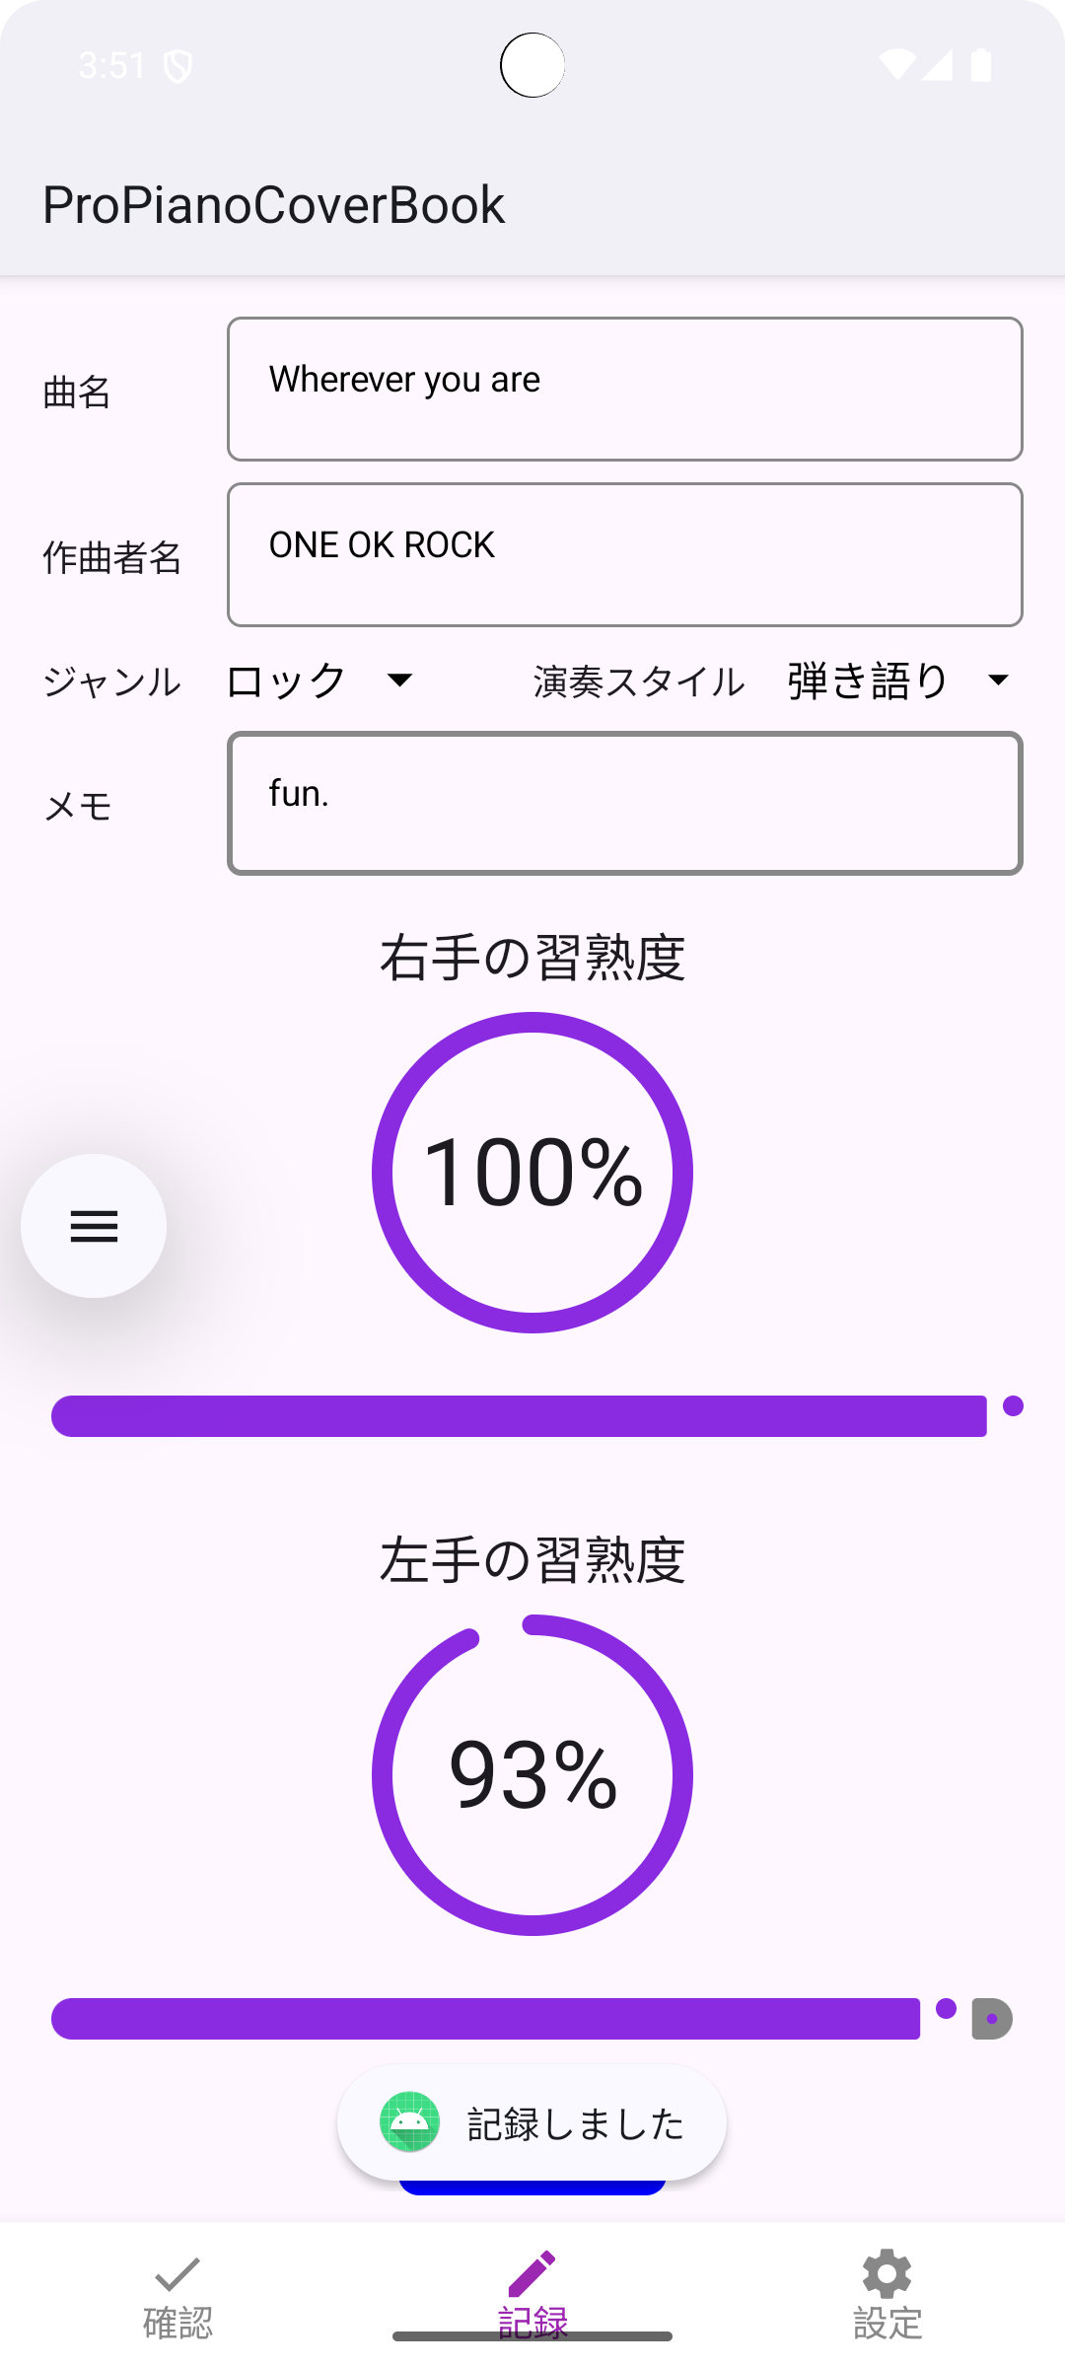The height and width of the screenshot is (2367, 1065).
Task: Tap the pencil icon for 記録
Action: tap(532, 2274)
